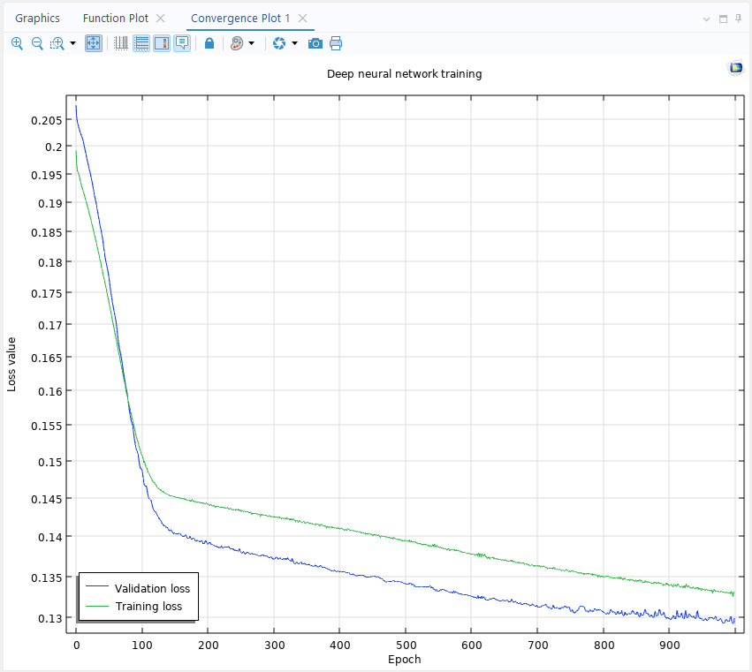Image resolution: width=752 pixels, height=672 pixels.
Task: Toggle y-axis log scale (horizontal lines) icon
Action: pos(141,43)
